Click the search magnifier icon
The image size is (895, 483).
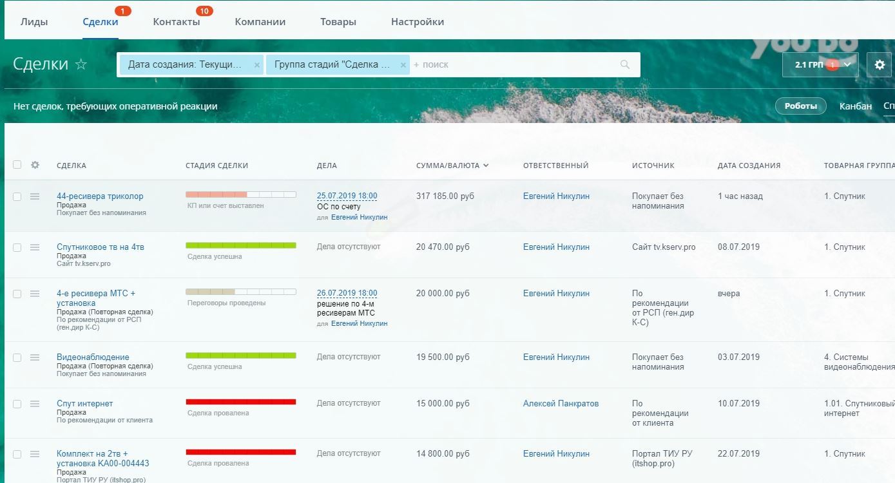[x=624, y=64]
